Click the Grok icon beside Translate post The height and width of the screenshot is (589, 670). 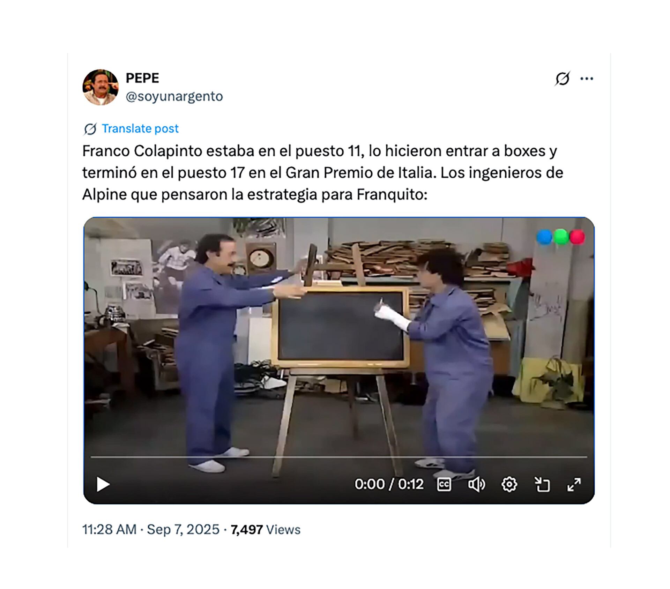click(x=90, y=129)
